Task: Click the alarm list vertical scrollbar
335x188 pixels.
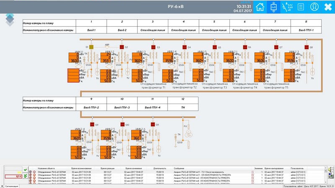Action: click(326, 175)
